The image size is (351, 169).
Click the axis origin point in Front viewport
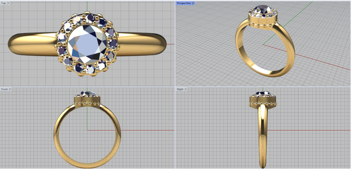87,130
